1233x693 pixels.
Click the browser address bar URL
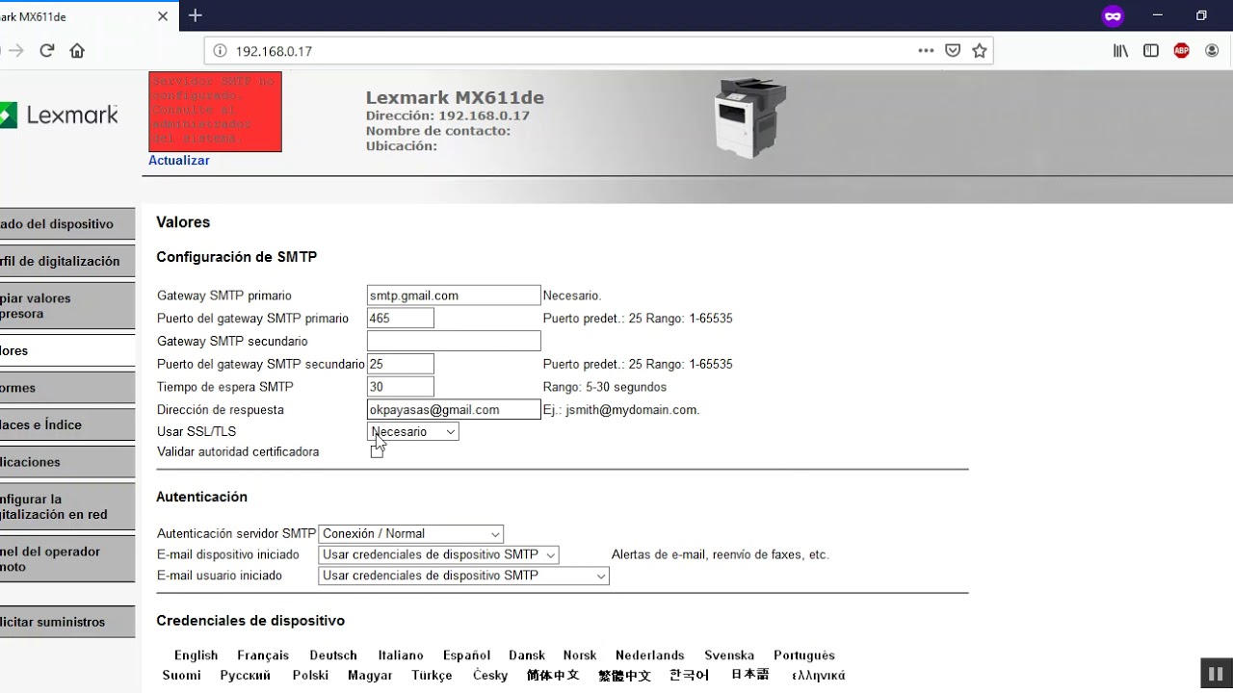click(x=274, y=51)
